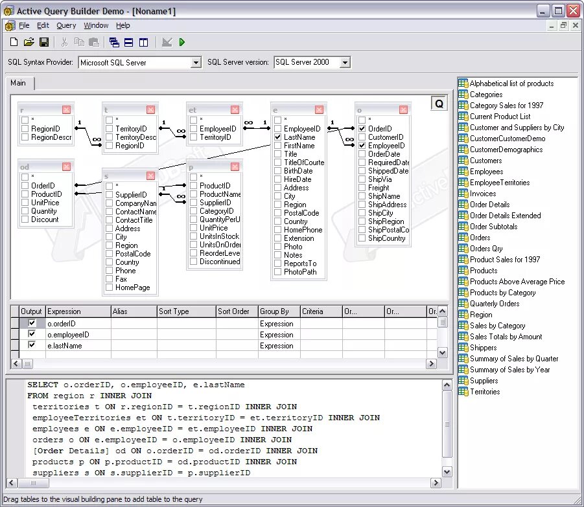Open the Window menu

[96, 26]
